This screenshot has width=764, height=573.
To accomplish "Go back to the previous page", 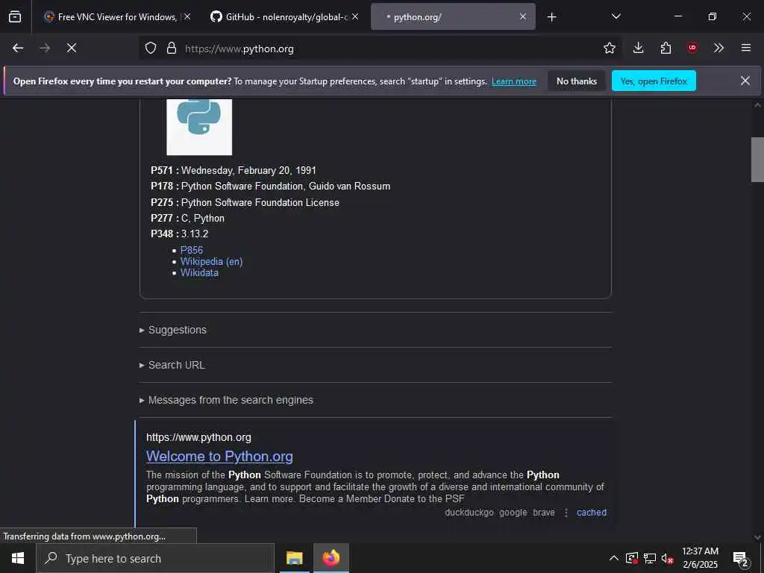I will pos(18,48).
